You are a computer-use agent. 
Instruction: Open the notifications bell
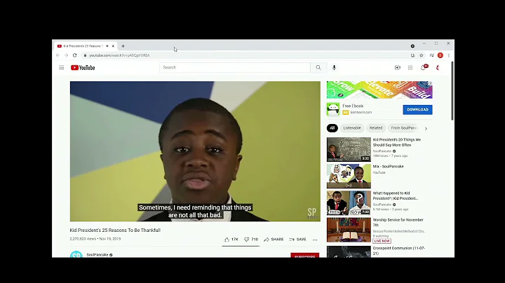(x=424, y=67)
